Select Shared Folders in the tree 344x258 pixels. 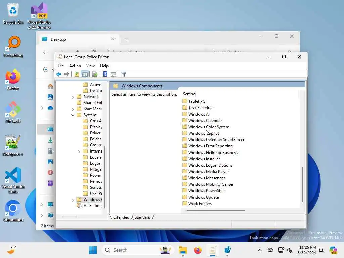pyautogui.click(x=89, y=103)
